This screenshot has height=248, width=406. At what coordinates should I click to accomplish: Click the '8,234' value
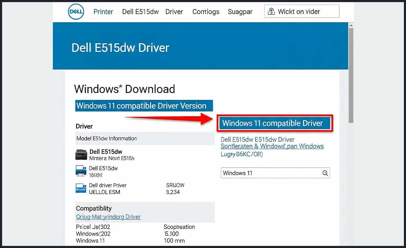(x=173, y=192)
